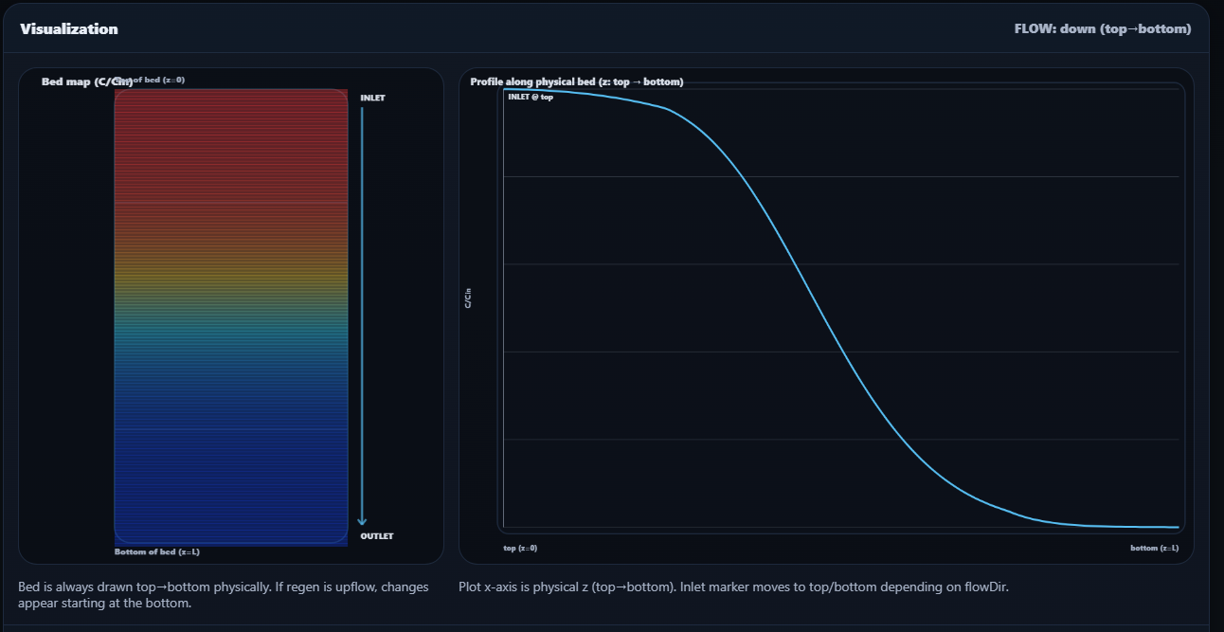Click the teal band in the bed map
Screen dimensions: 1224x632
231,332
